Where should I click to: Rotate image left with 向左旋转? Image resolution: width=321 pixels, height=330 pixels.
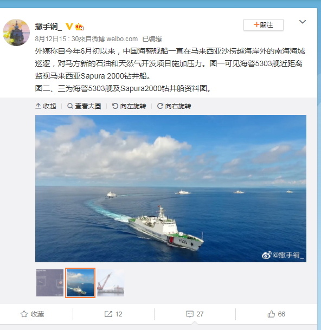pyautogui.click(x=129, y=106)
